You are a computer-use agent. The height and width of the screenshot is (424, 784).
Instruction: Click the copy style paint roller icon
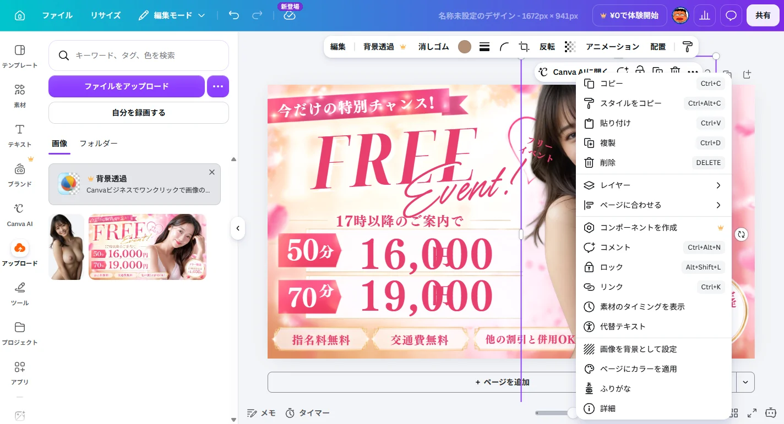[x=687, y=47]
